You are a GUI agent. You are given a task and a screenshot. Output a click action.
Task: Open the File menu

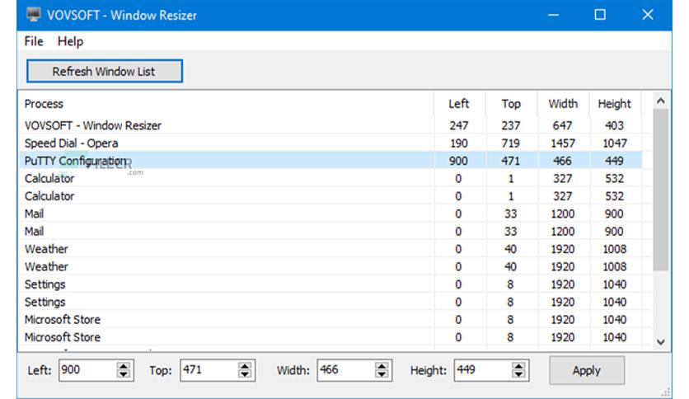(34, 41)
